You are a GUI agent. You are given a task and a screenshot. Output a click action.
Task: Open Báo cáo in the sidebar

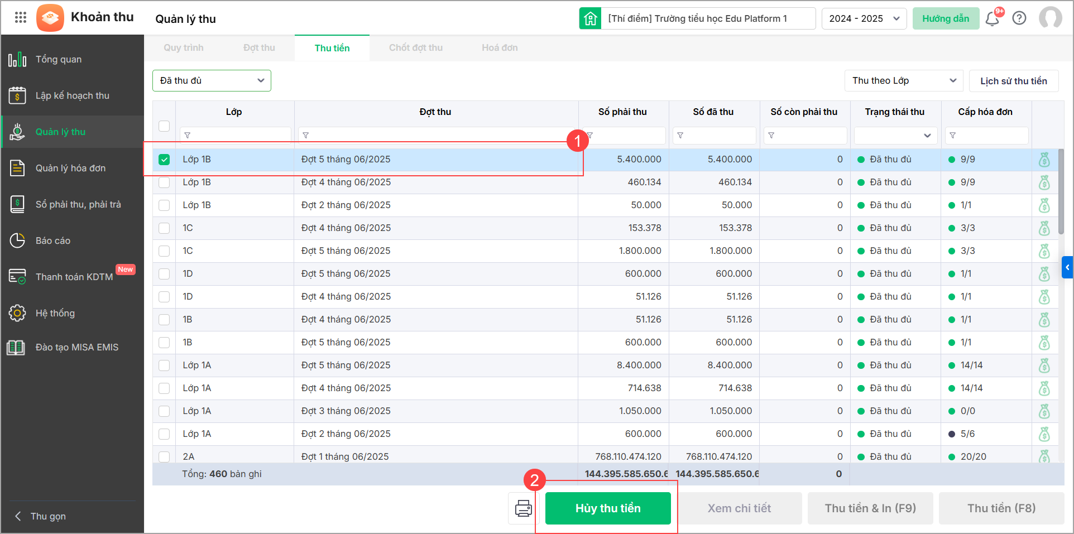[x=73, y=240]
